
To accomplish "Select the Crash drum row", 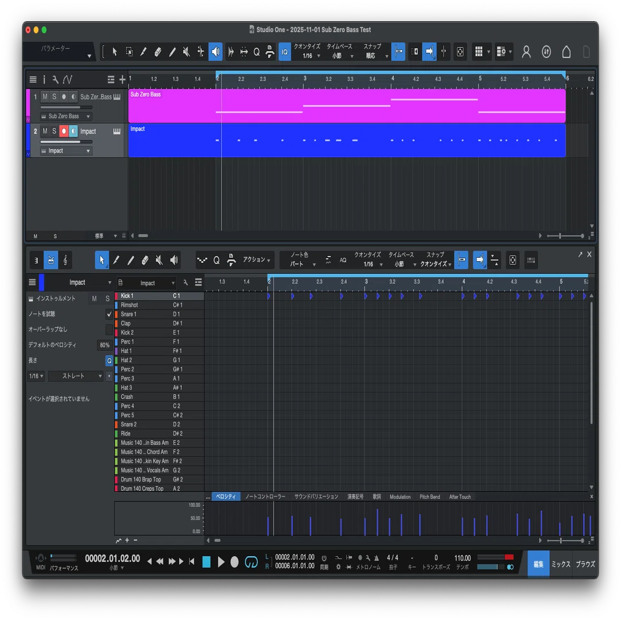I will coord(159,397).
